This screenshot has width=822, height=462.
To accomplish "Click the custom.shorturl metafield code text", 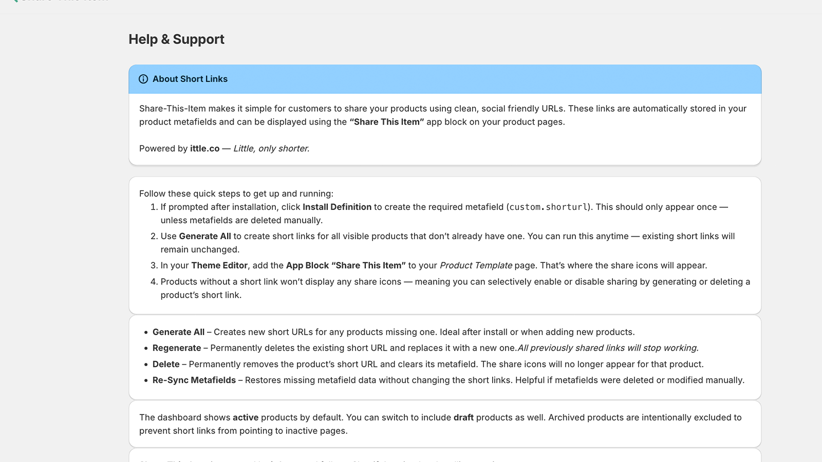I will pos(549,207).
